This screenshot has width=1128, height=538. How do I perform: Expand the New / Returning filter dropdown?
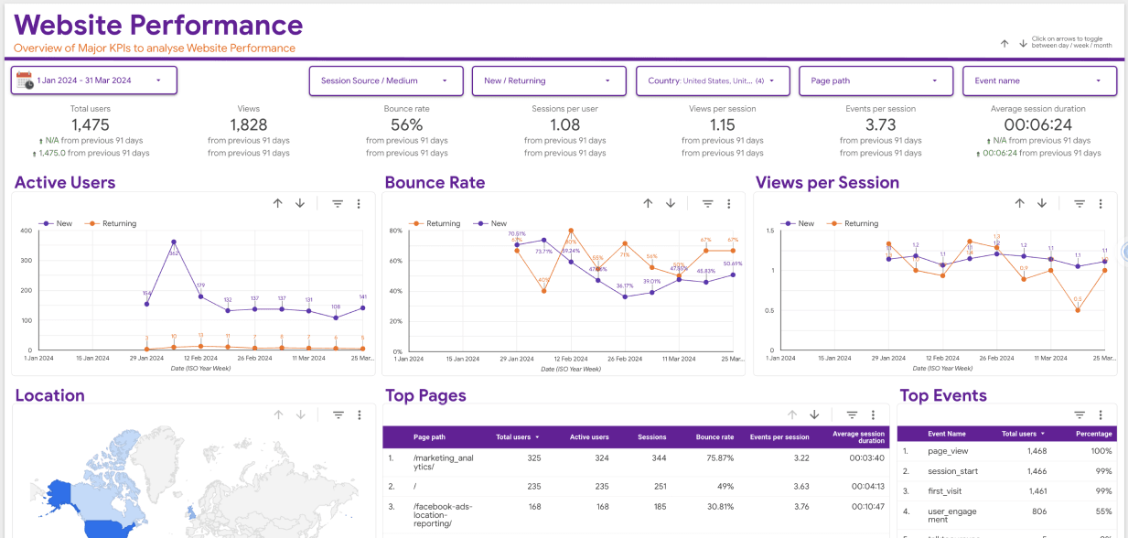tap(548, 81)
